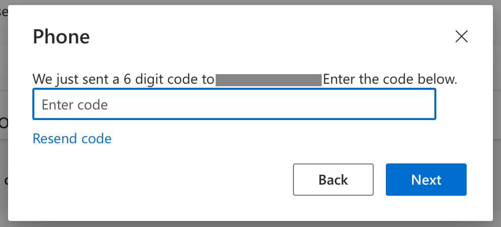Select the Enter code placeholder field

(234, 105)
